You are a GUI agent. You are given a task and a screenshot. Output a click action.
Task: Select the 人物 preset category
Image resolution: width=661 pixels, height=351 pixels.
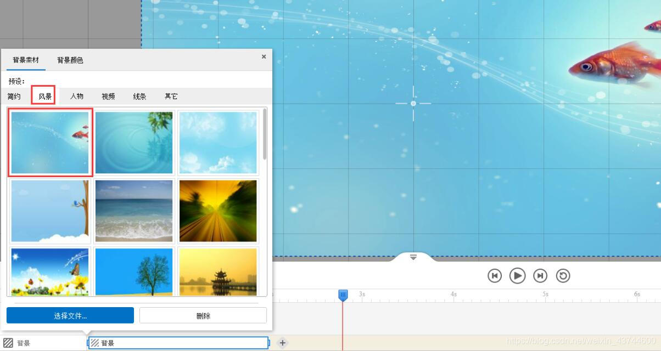point(77,97)
